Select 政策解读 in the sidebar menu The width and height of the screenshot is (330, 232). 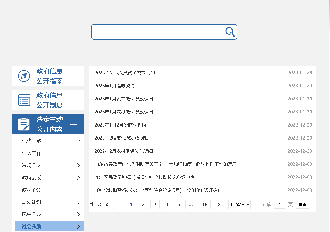tap(32, 190)
